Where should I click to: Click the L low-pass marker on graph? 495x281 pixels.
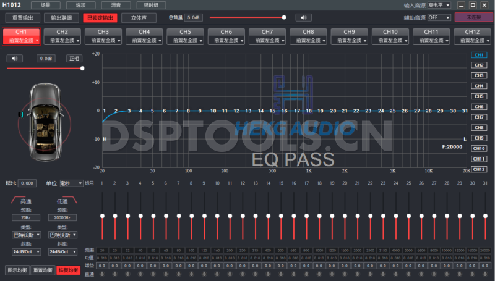click(x=465, y=139)
